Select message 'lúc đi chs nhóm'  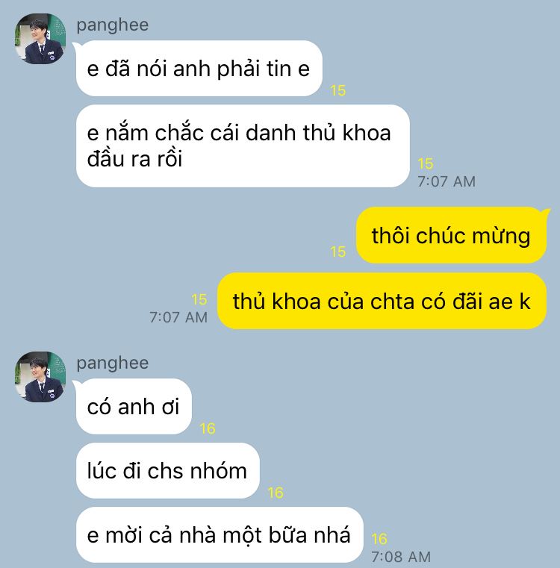(x=167, y=470)
